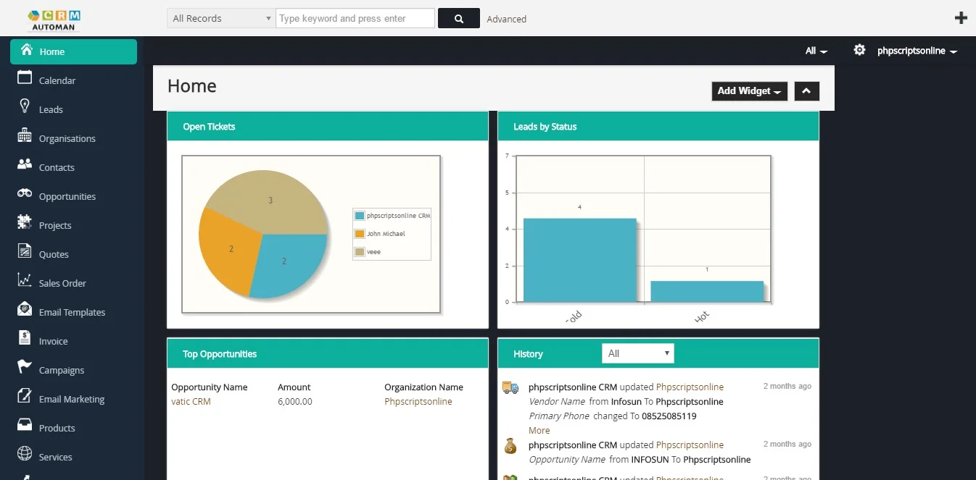Collapse widgets with the up-chevron button
Image resolution: width=976 pixels, height=480 pixels.
point(807,90)
